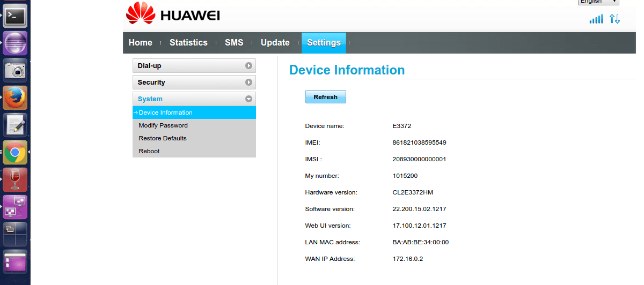
Task: Open the language selection dropdown
Action: pos(598,2)
